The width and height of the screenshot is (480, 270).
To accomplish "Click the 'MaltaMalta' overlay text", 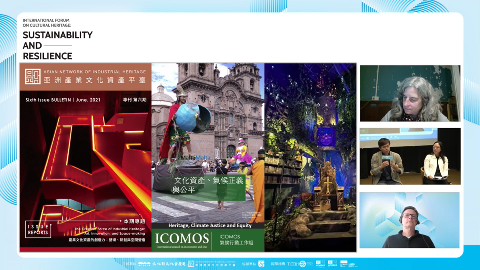I will pyautogui.click(x=195, y=158).
